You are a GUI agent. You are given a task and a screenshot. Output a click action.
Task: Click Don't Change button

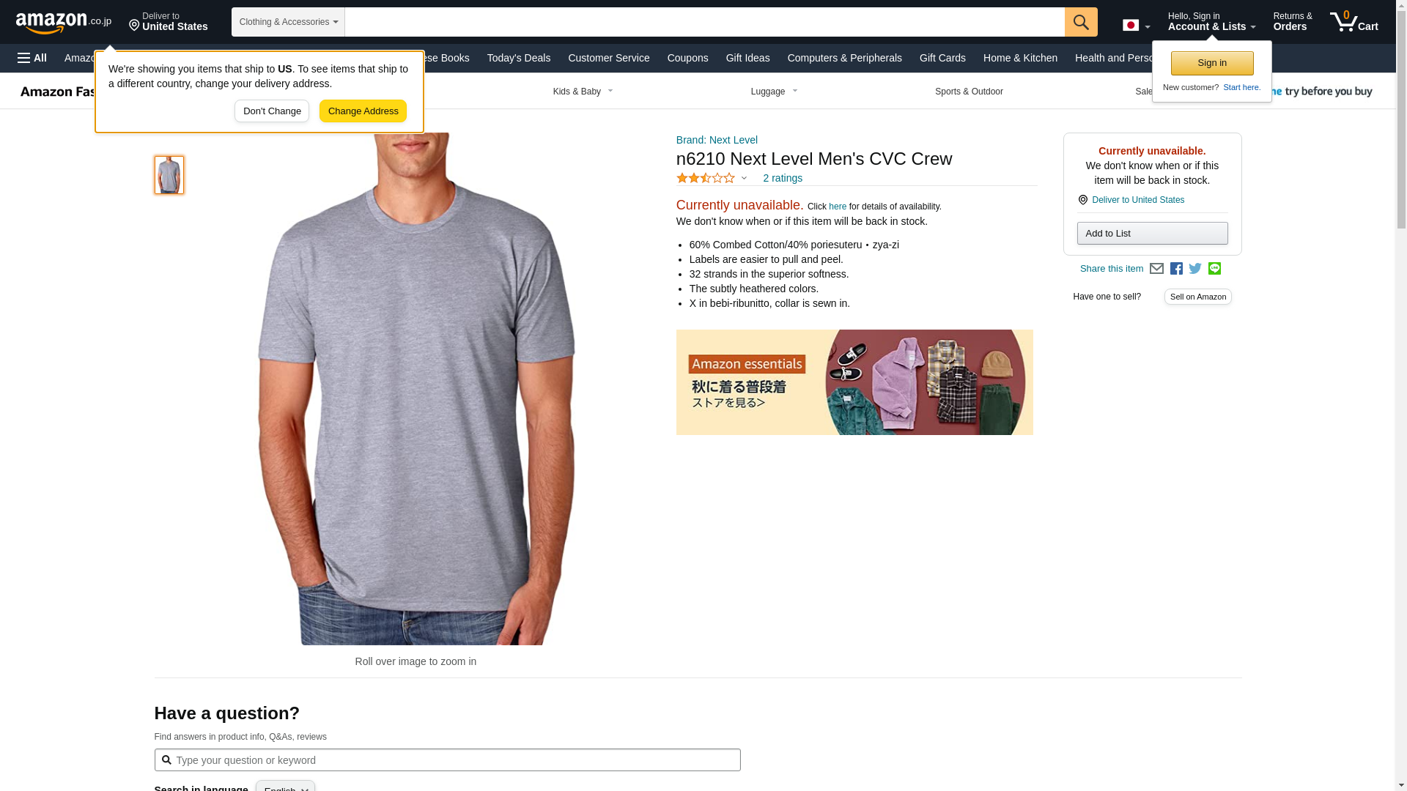pos(272,111)
